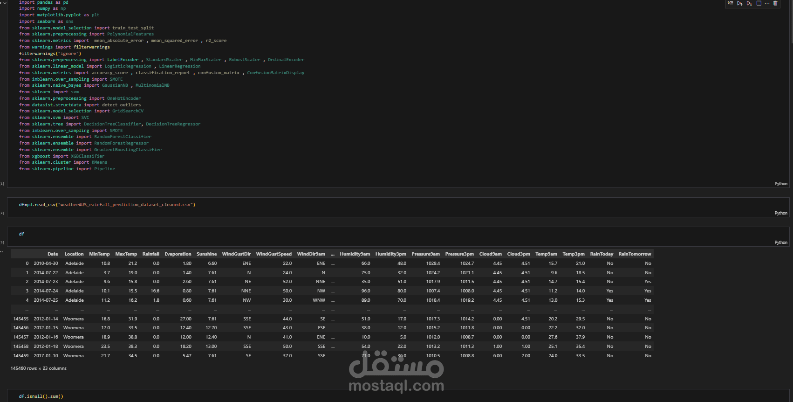Click the 'Temp9am' column header
Screen dimensions: 793x402
click(547, 254)
